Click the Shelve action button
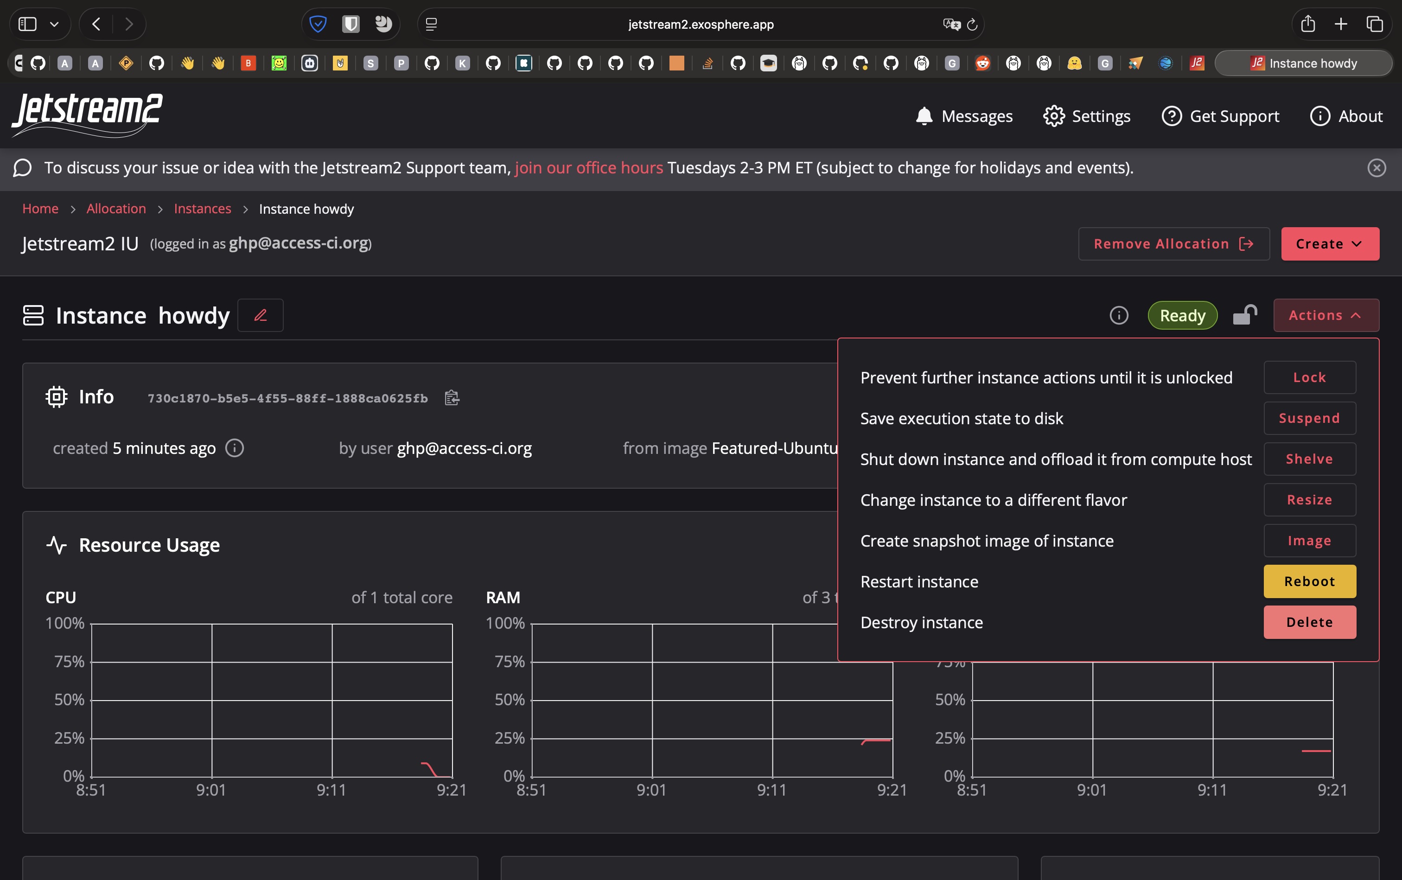 tap(1309, 459)
